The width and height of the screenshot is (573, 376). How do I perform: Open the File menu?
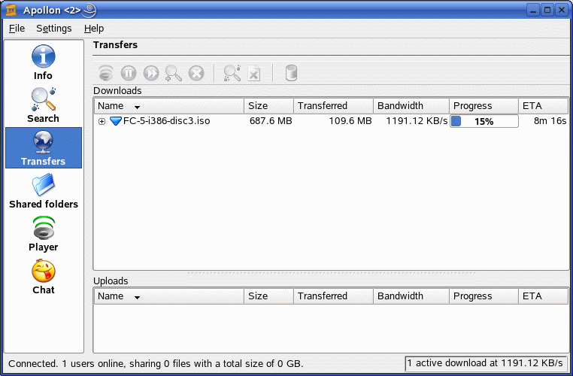tap(17, 29)
